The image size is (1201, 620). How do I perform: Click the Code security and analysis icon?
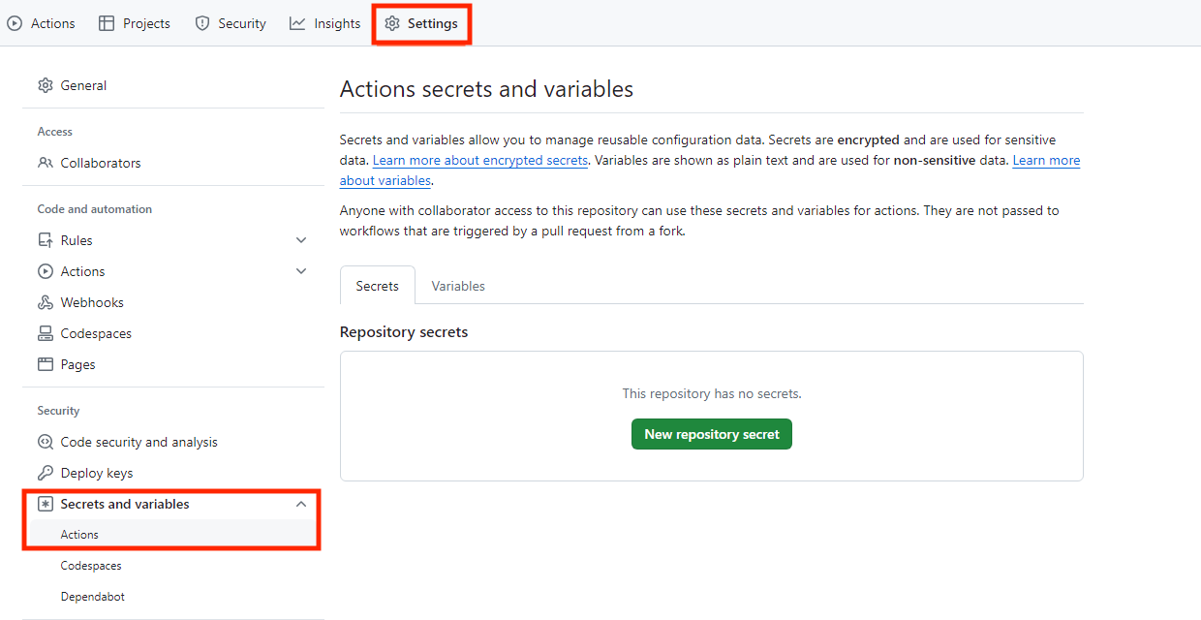point(46,442)
